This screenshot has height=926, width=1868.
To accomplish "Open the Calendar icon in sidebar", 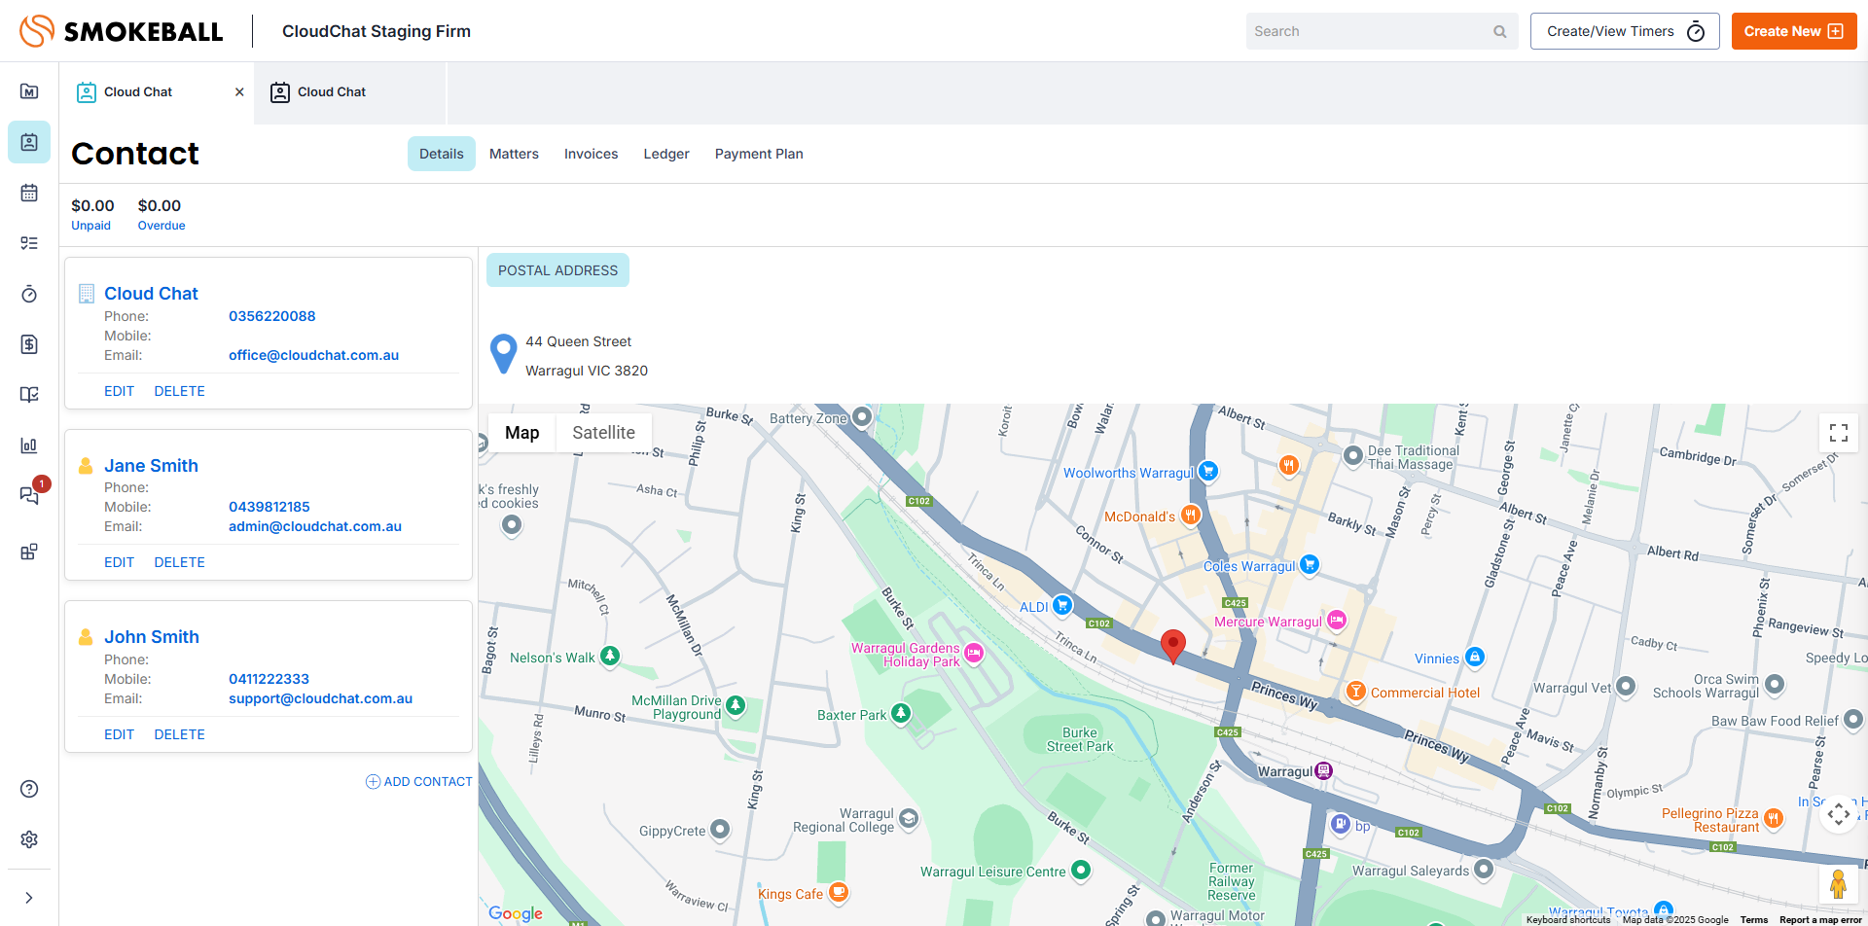I will pyautogui.click(x=29, y=193).
